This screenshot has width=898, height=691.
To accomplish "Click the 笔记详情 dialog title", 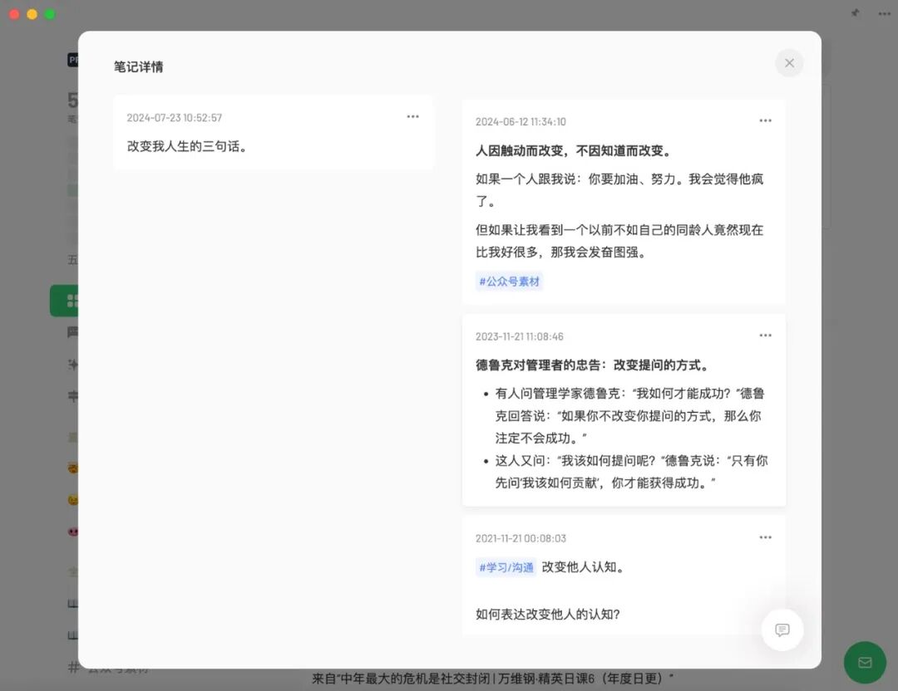I will (138, 67).
